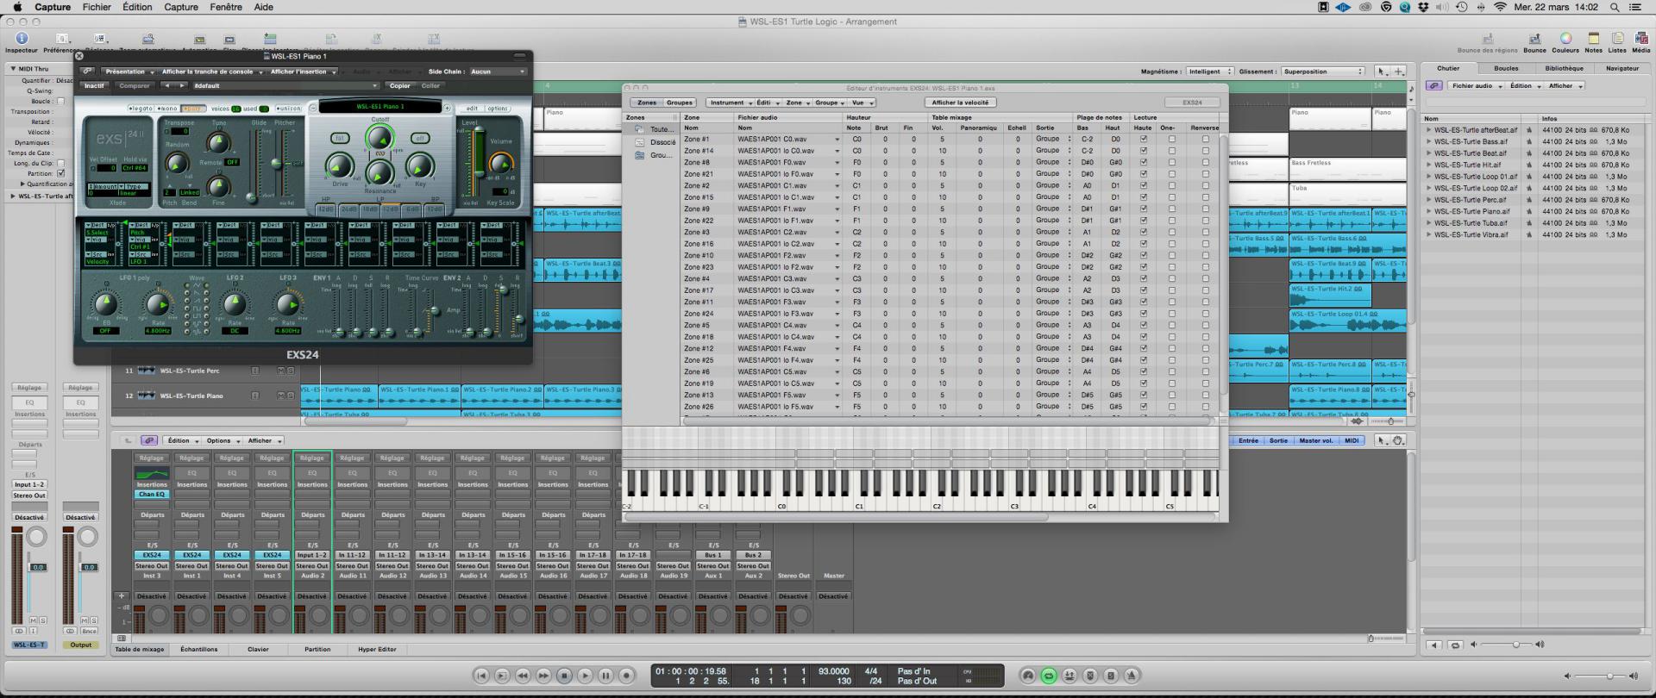Click the record button in transport
This screenshot has width=1656, height=698.
click(627, 676)
